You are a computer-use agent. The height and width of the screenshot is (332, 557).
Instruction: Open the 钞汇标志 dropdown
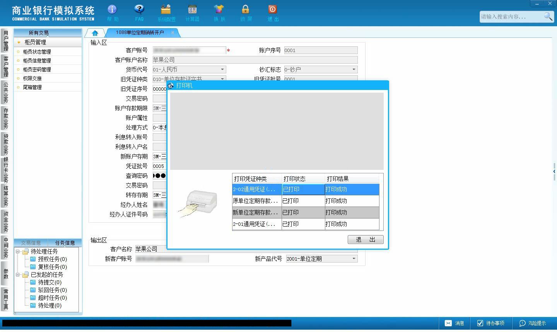point(354,69)
